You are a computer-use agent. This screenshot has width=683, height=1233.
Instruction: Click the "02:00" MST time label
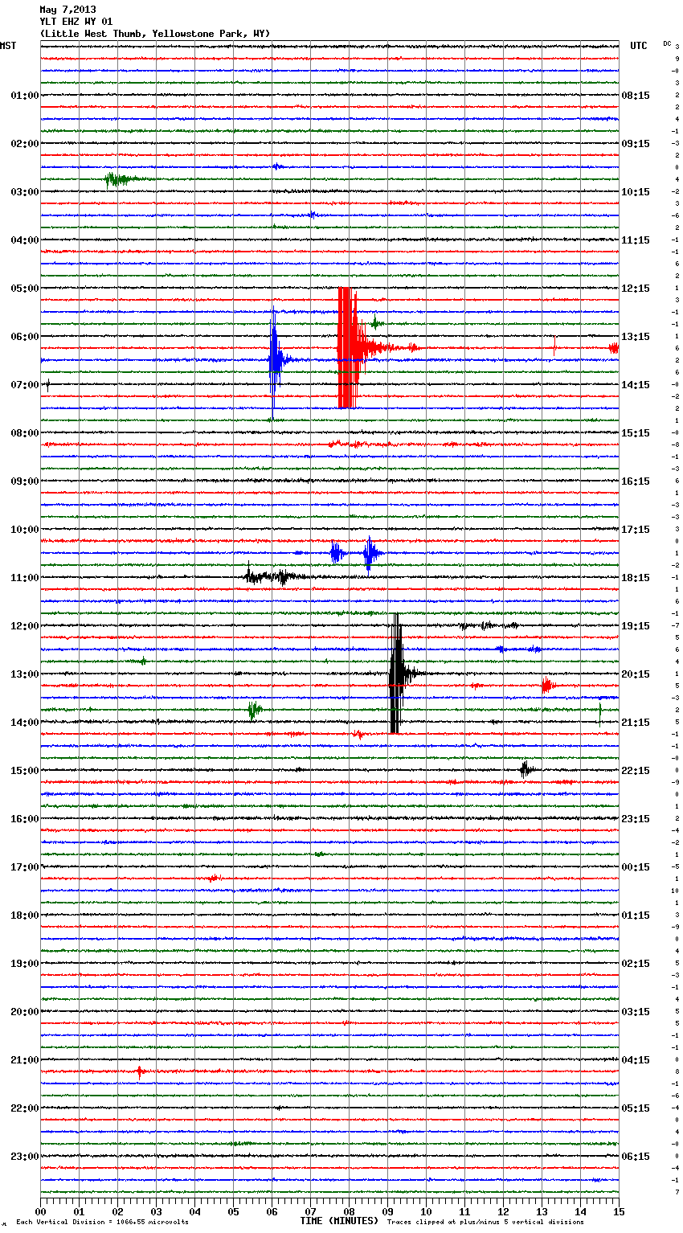(x=25, y=144)
